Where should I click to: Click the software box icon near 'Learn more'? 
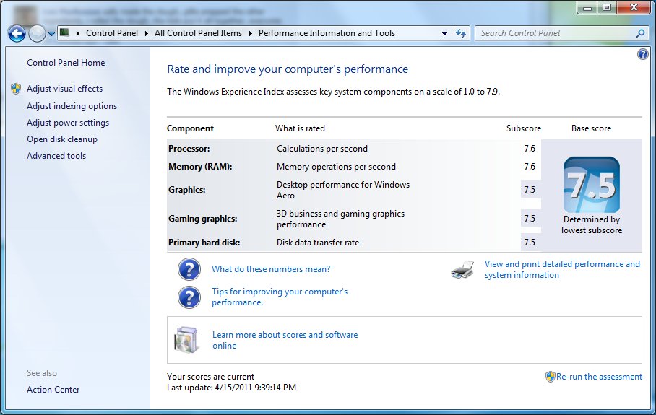point(186,339)
